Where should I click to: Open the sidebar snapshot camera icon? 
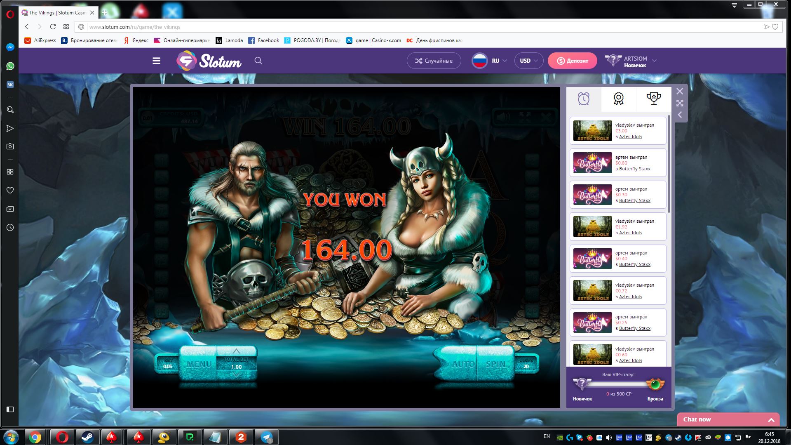[x=10, y=146]
